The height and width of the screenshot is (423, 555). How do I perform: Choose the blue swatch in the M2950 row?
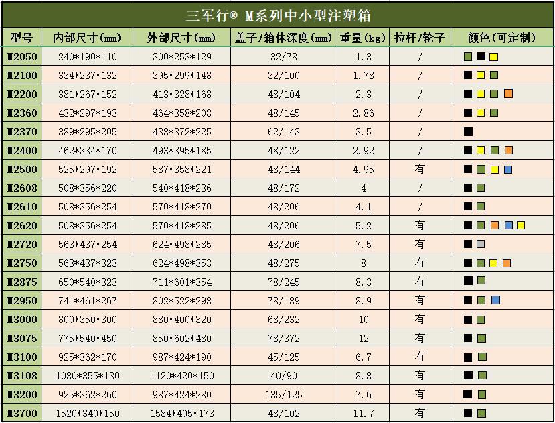[x=495, y=300]
